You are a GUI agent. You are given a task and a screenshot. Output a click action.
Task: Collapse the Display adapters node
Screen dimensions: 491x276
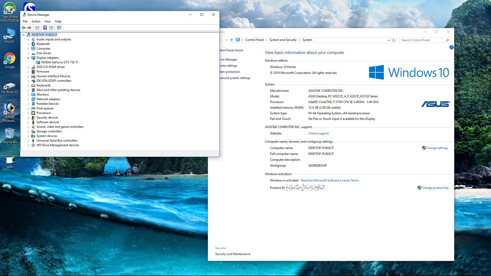coord(28,58)
